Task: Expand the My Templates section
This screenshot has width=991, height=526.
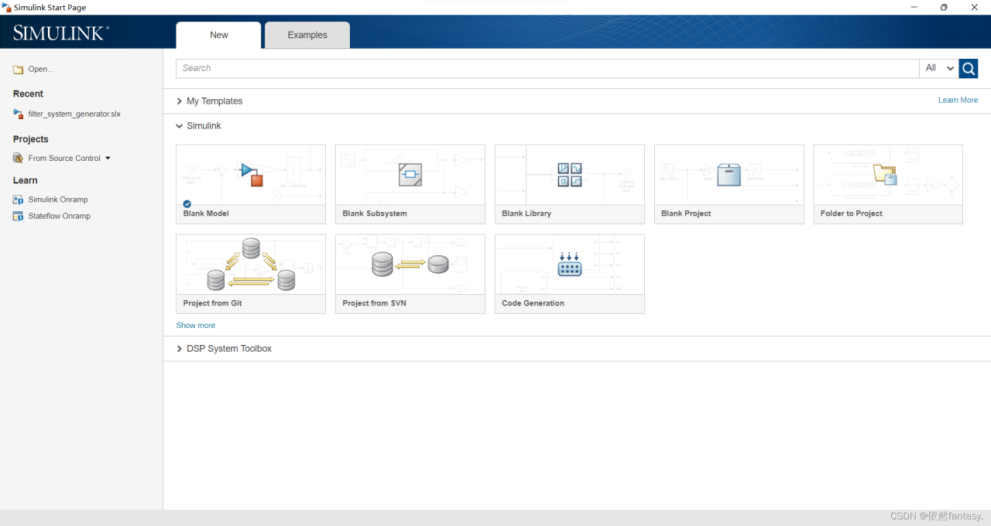Action: pos(180,101)
